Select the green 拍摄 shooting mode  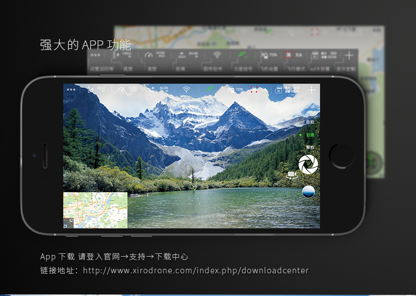point(308,135)
